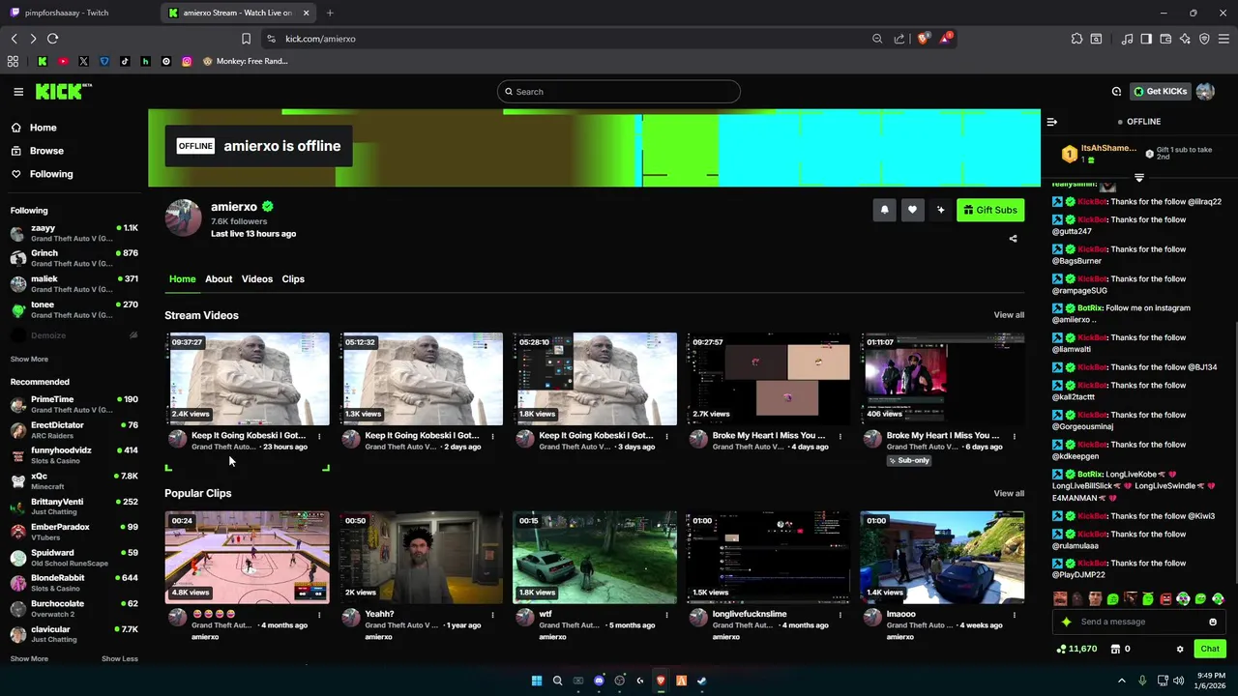1238x696 pixels.
Task: Open options menu for the wtf clip
Action: (666, 615)
